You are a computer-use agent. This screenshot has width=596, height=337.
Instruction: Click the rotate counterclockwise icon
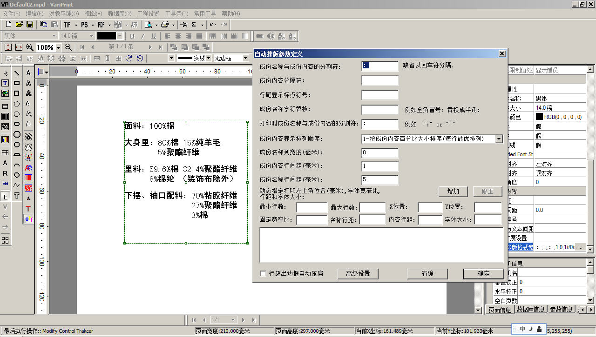click(140, 58)
